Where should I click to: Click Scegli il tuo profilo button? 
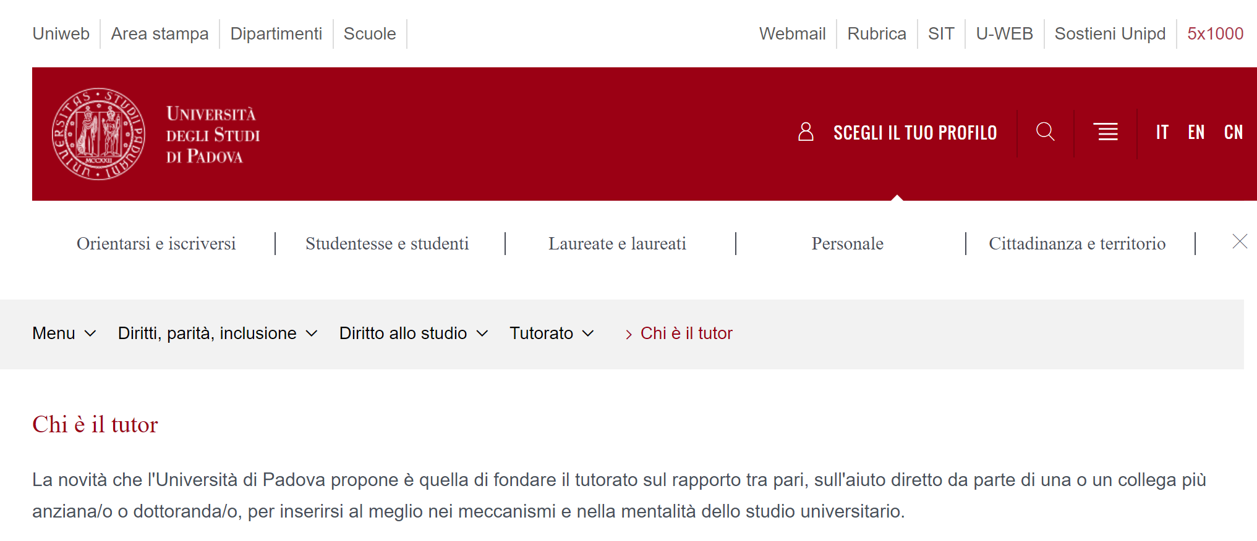tap(914, 133)
